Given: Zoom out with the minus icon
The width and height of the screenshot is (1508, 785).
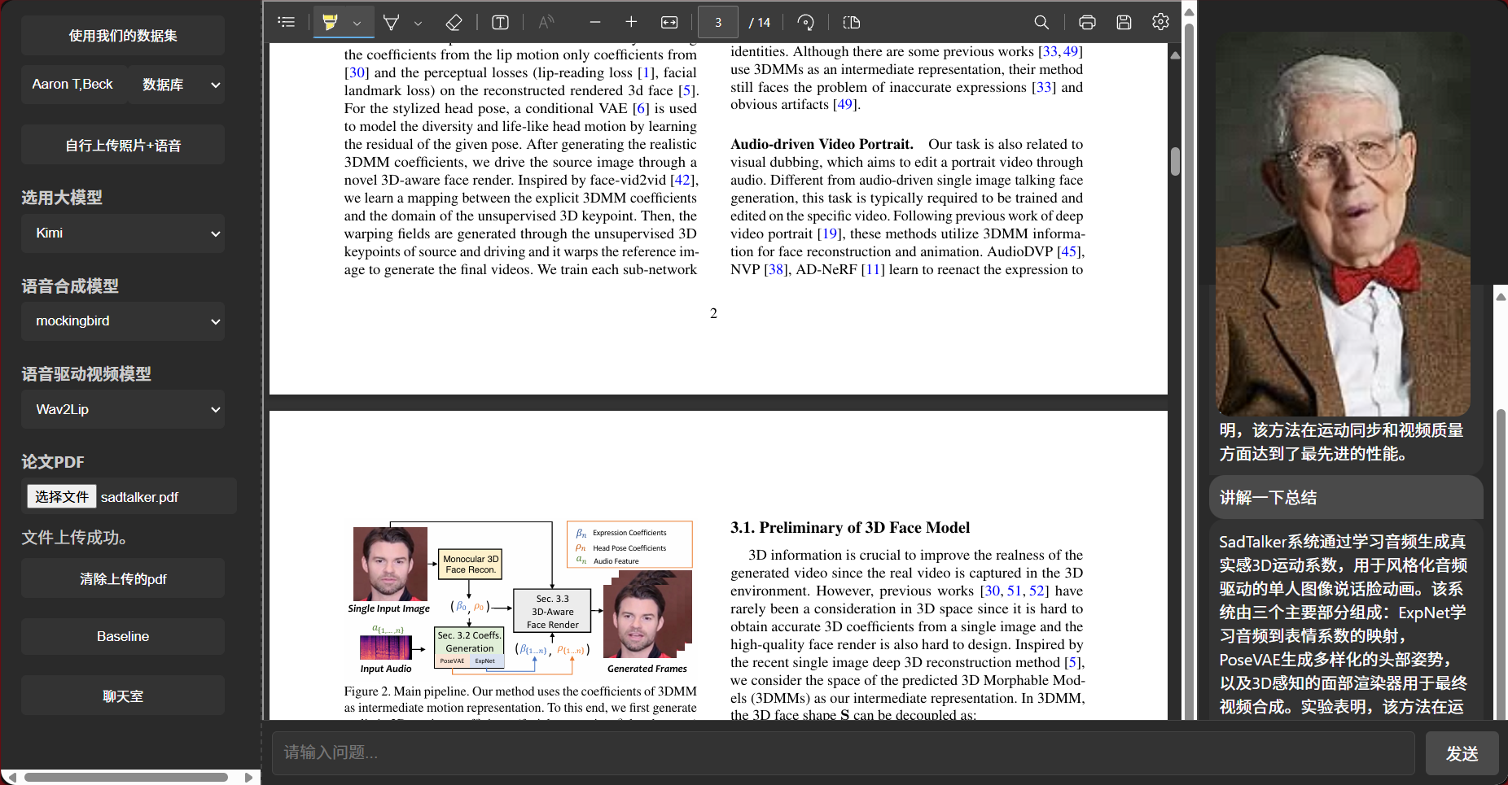Looking at the screenshot, I should pos(595,22).
